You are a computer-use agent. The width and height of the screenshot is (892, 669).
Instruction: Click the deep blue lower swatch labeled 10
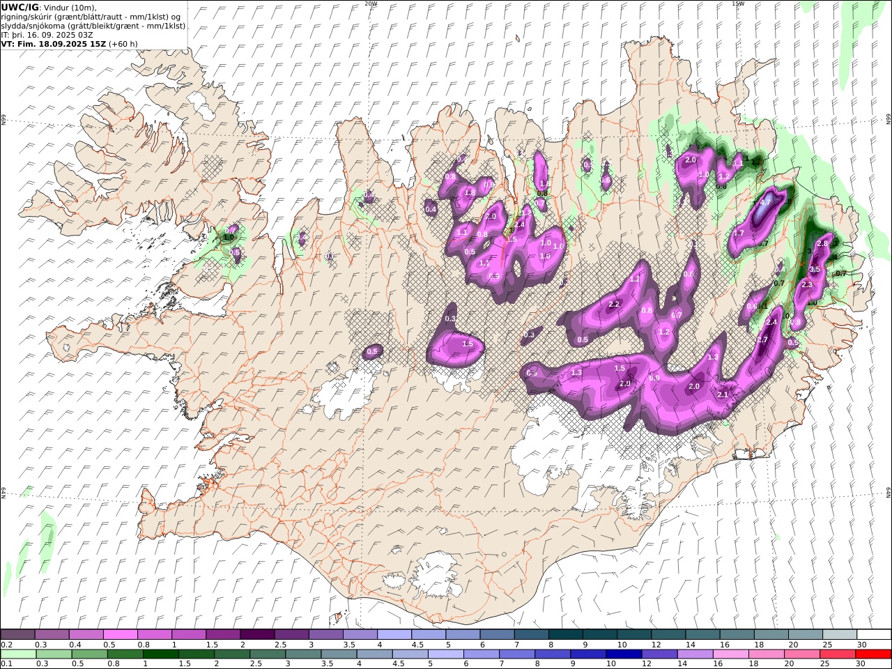tap(624, 654)
